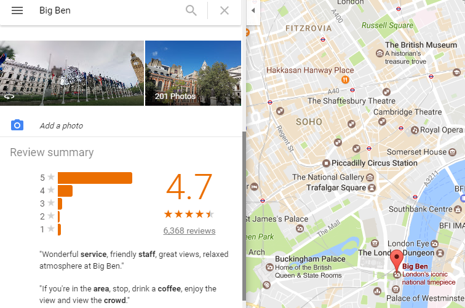Click the Review summary heading
The width and height of the screenshot is (465, 308).
click(x=52, y=152)
